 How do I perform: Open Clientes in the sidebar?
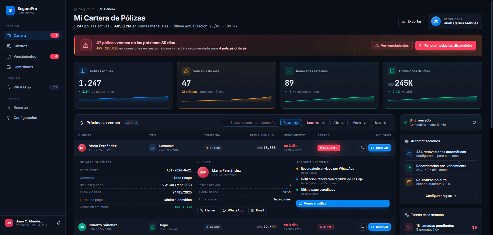pos(33,46)
